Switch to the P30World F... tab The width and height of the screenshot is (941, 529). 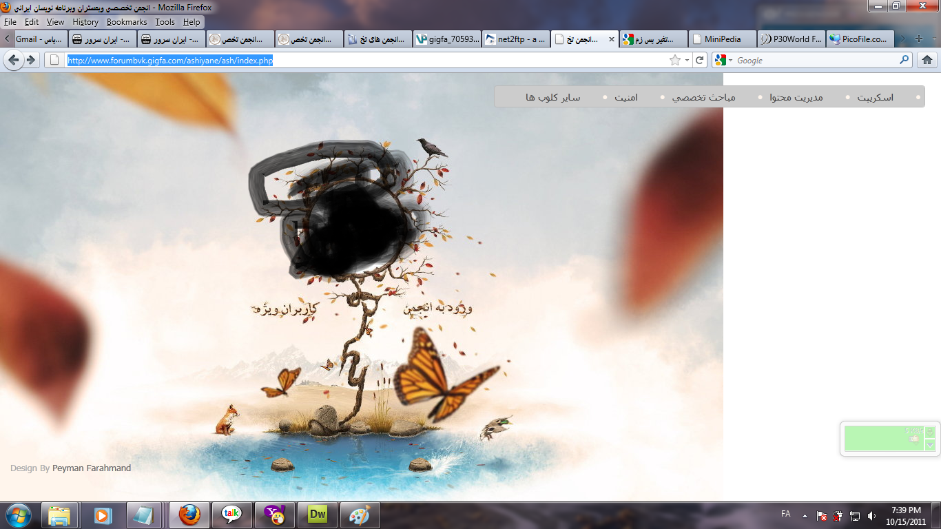click(792, 39)
